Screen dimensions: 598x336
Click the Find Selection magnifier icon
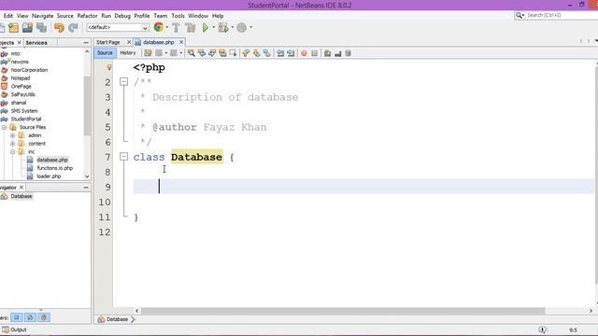191,53
